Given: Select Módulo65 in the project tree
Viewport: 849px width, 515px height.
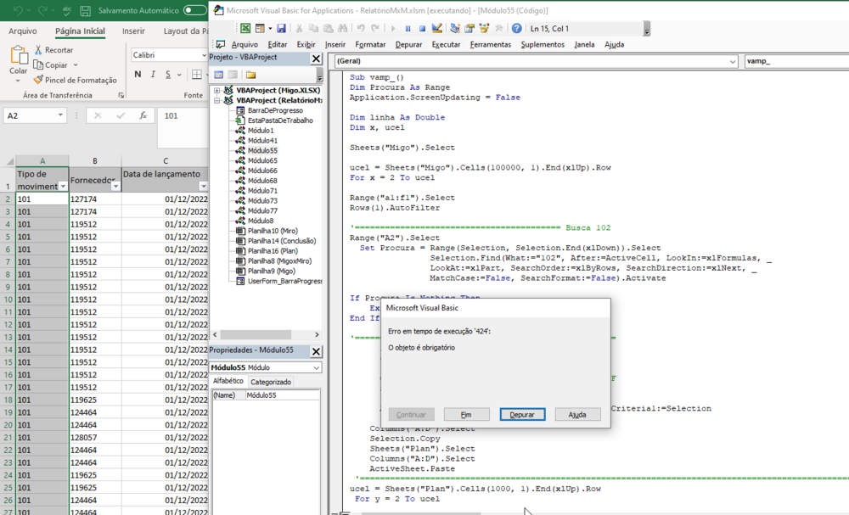Looking at the screenshot, I should 261,160.
